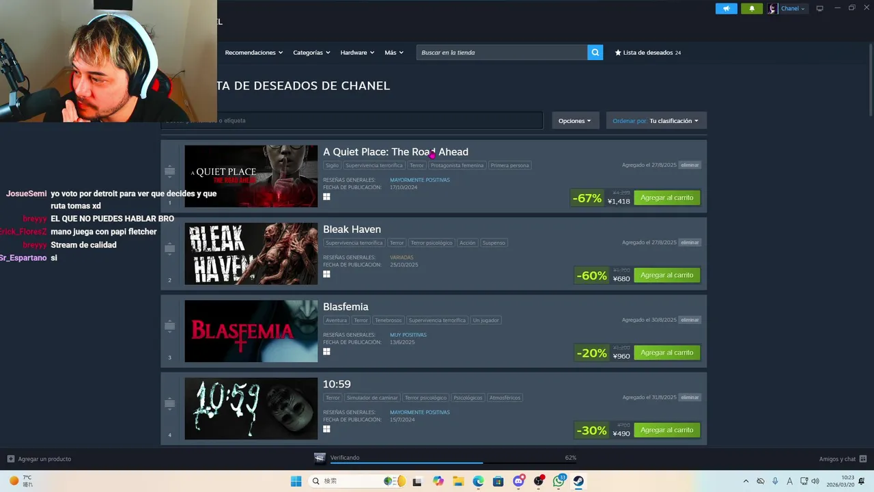Add Bleak Haven to cart
The width and height of the screenshot is (874, 492).
click(667, 275)
